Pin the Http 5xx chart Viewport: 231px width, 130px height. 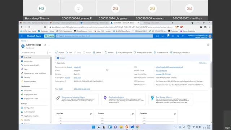pos(91,114)
